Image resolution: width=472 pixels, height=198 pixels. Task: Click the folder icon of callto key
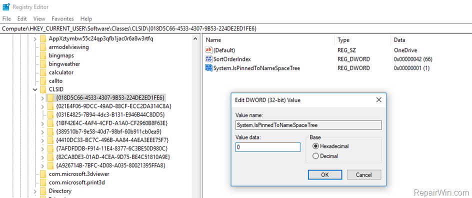pyautogui.click(x=43, y=81)
